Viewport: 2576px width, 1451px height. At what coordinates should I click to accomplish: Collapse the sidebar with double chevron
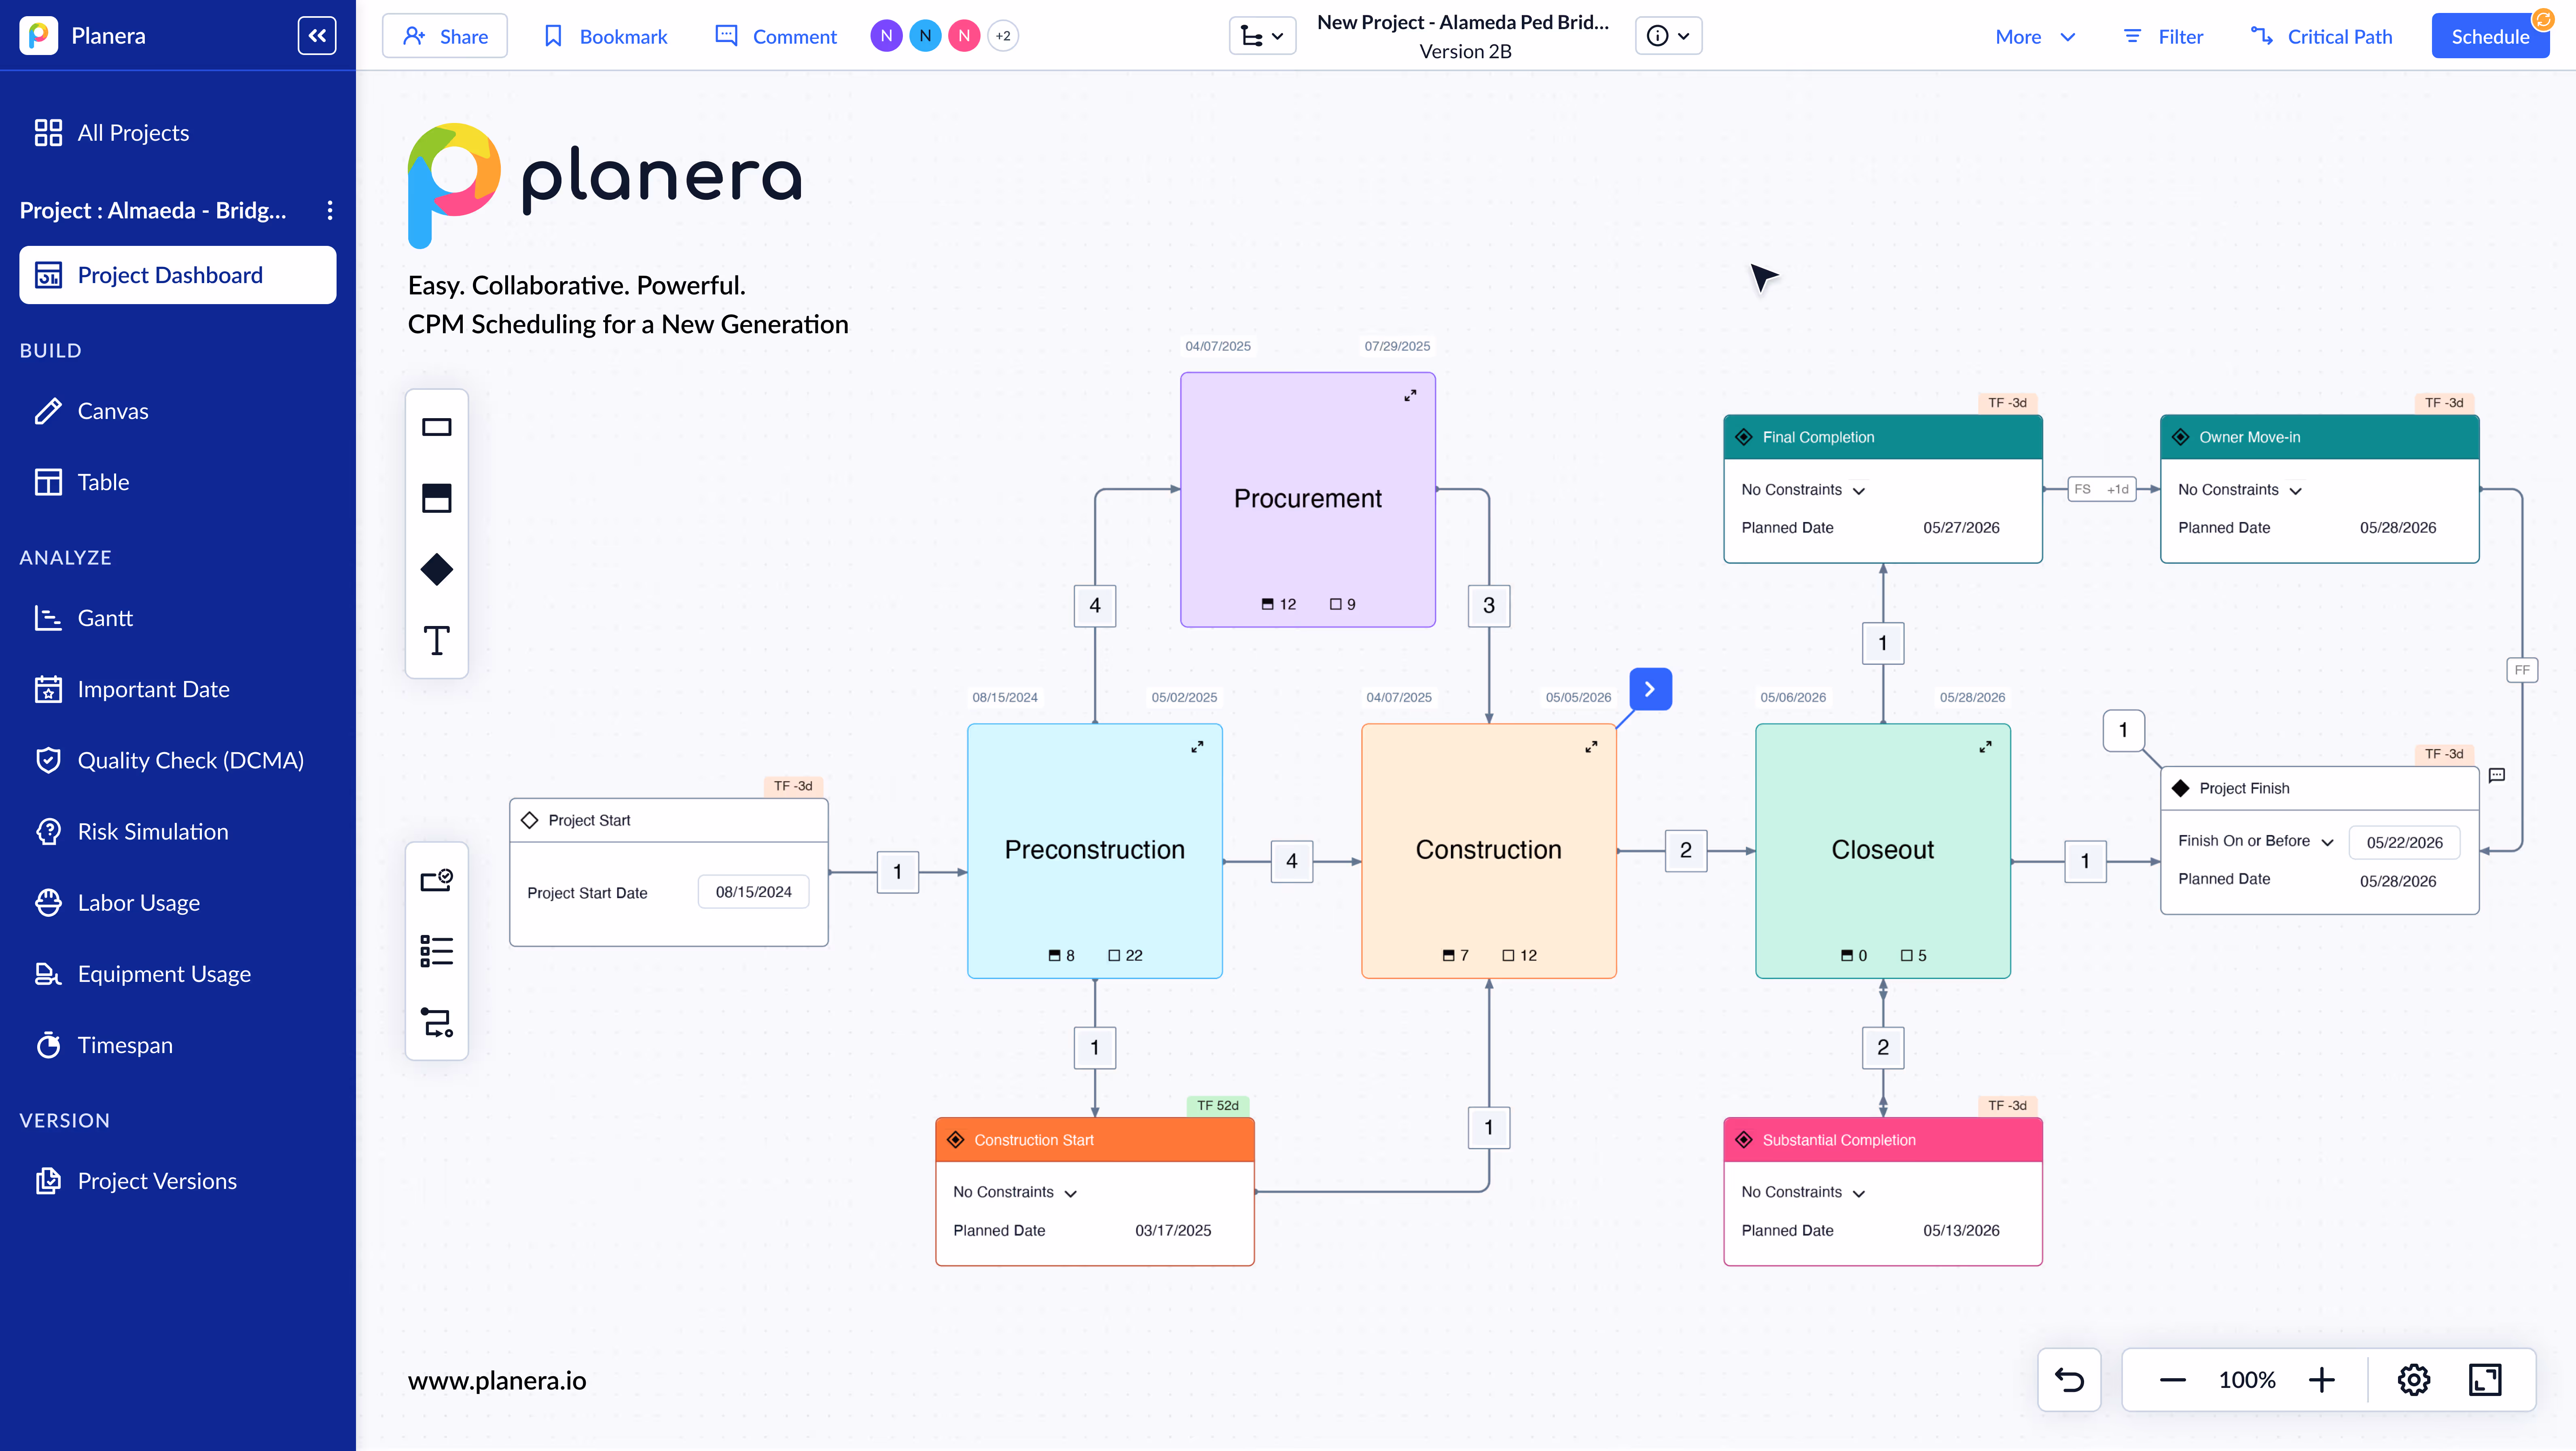pyautogui.click(x=317, y=36)
